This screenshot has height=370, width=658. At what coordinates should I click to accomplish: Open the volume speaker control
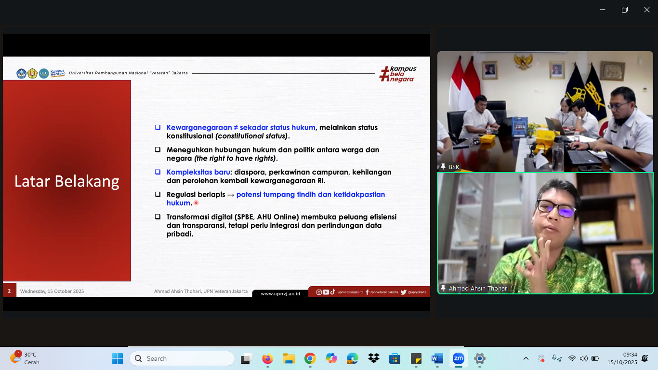[583, 358]
